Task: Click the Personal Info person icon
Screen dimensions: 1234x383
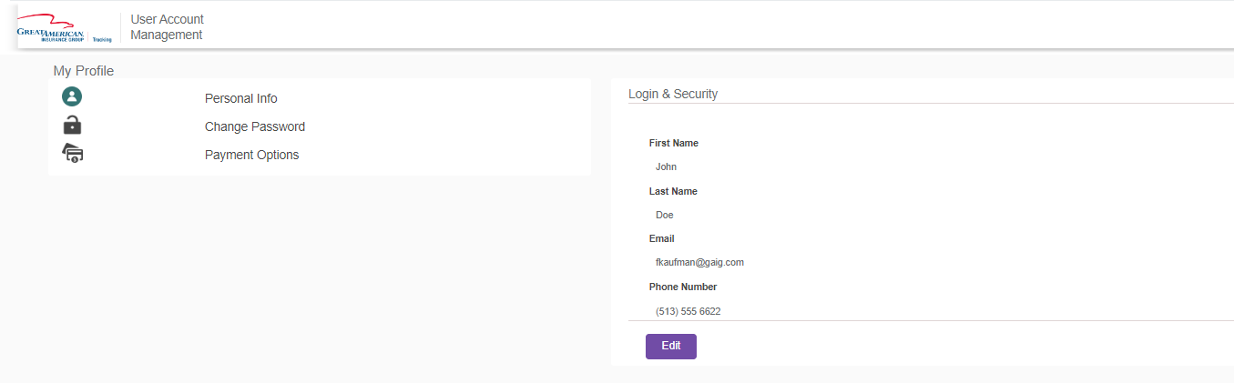Action: pyautogui.click(x=72, y=96)
